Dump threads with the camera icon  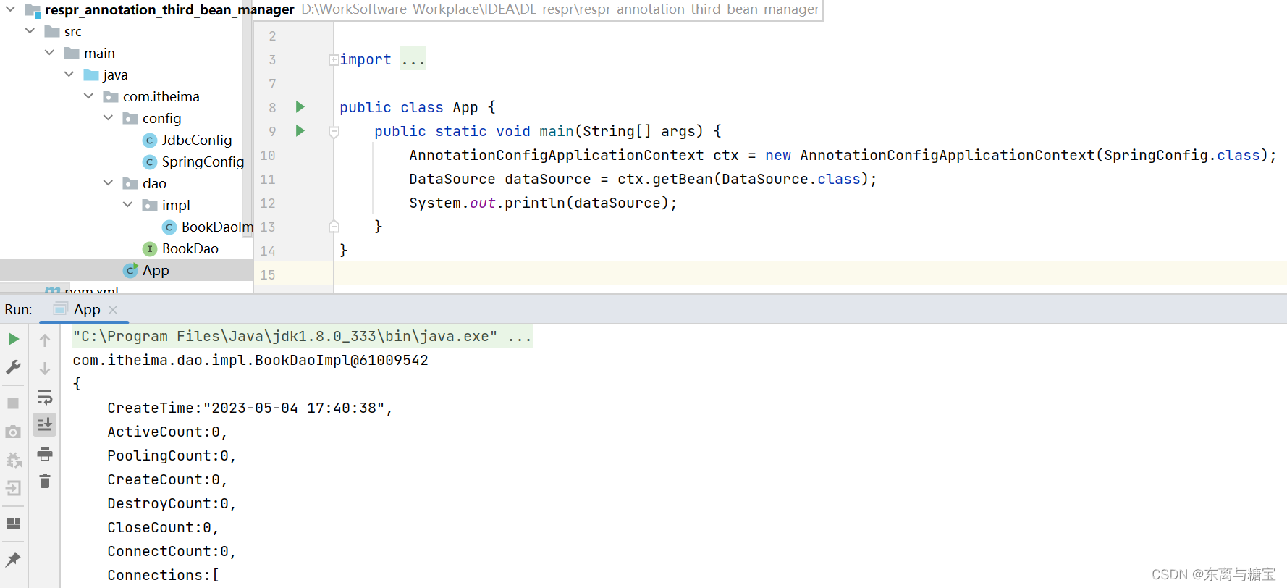pyautogui.click(x=13, y=432)
